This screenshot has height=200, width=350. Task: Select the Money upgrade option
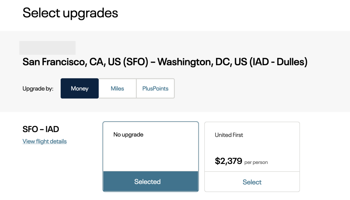point(80,88)
